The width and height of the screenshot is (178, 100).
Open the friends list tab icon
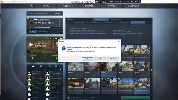coord(33,66)
